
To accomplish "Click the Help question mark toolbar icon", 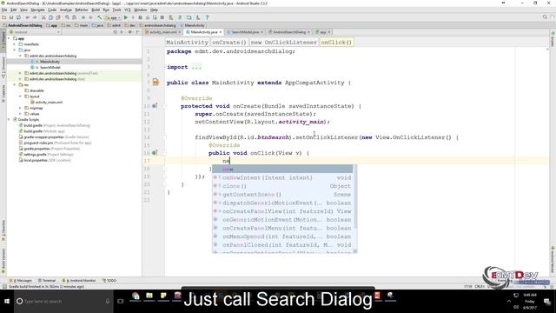I will [x=207, y=17].
